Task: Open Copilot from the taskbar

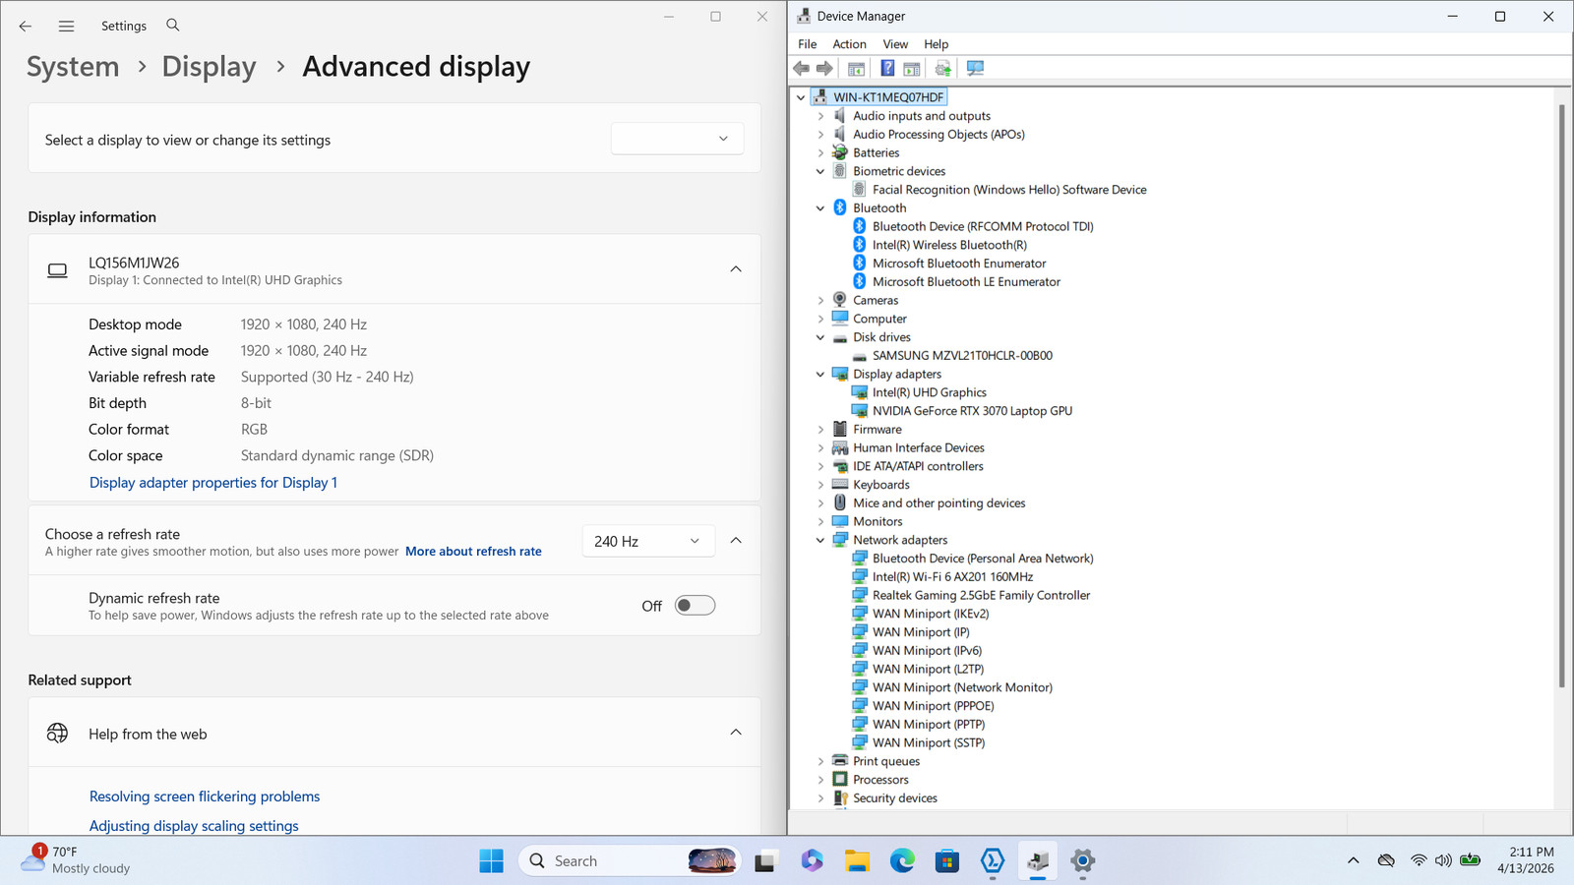Action: [x=812, y=861]
